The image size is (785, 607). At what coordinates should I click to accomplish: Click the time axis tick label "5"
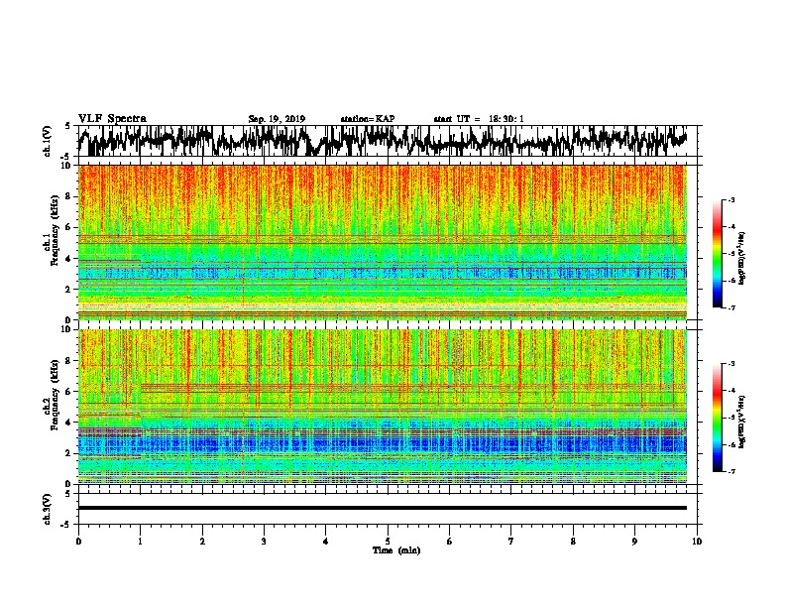tap(388, 542)
